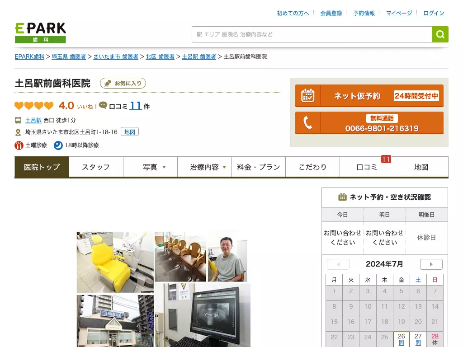Open the waiting room chairs photo

[x=180, y=257]
